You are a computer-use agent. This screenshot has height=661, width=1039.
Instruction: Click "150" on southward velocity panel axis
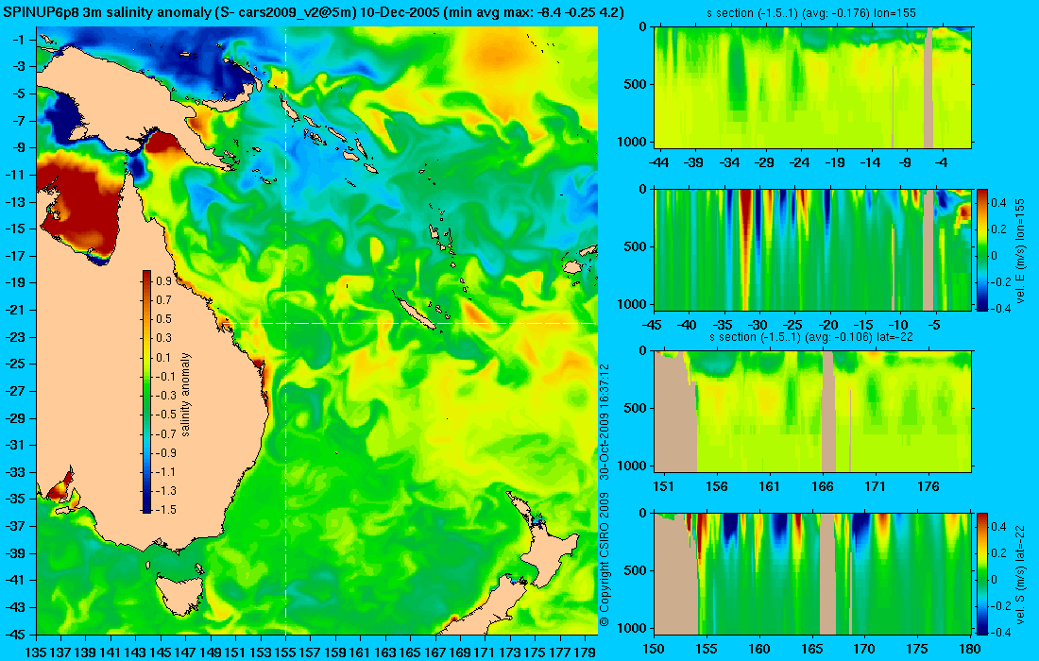pyautogui.click(x=654, y=649)
